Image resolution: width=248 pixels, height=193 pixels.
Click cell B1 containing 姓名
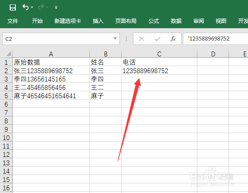coord(105,62)
